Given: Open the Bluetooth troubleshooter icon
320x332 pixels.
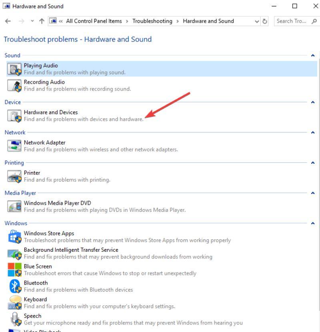Looking at the screenshot, I should (x=15, y=286).
